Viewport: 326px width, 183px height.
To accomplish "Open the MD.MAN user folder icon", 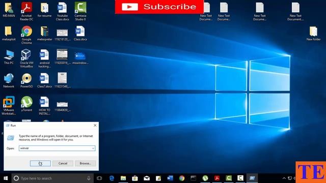I will 9,10.
